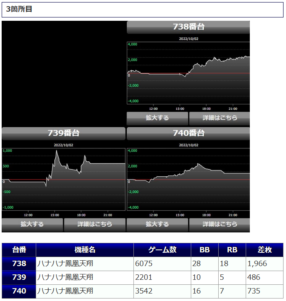Click the 差枚 column header
Image resolution: width=286 pixels, height=301 pixels.
coord(264,250)
